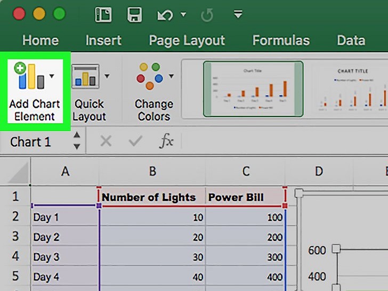This screenshot has width=388, height=291.
Task: Click the Select All corner triangle
Action: coord(17,173)
